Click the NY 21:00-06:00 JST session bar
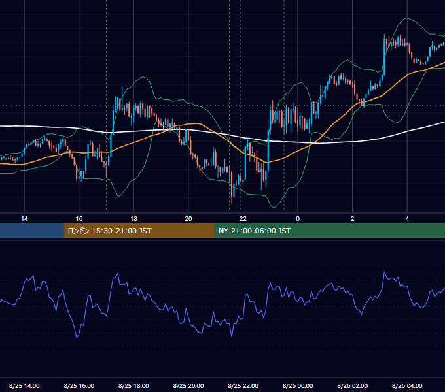The height and width of the screenshot is (392, 445). 329,231
